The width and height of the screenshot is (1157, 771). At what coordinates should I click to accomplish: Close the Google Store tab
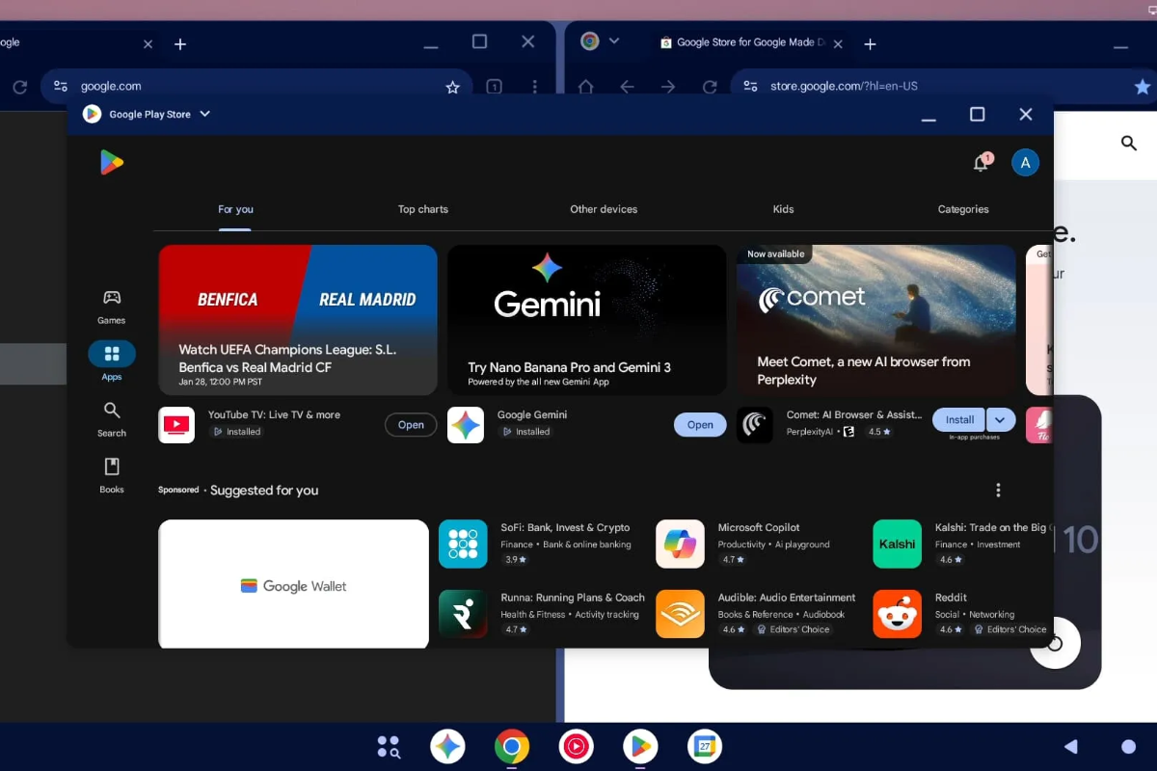[x=838, y=44]
